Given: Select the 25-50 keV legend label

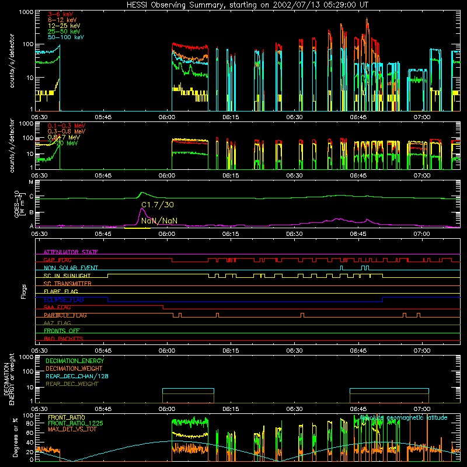Looking at the screenshot, I should click(x=64, y=32).
